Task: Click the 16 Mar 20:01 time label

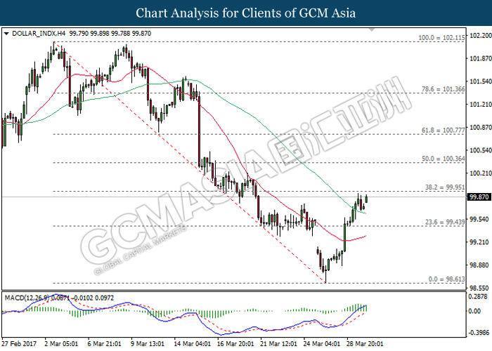Action: (x=235, y=344)
